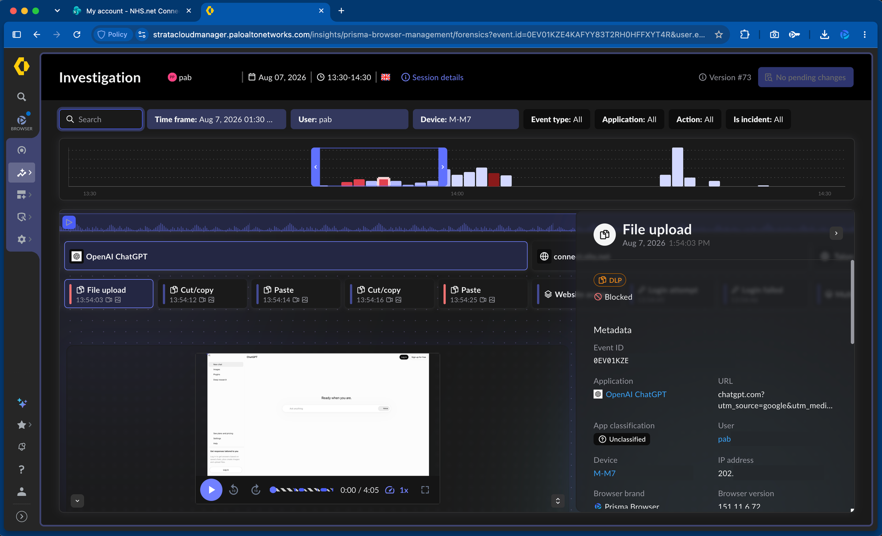Play the session recording video

click(211, 490)
